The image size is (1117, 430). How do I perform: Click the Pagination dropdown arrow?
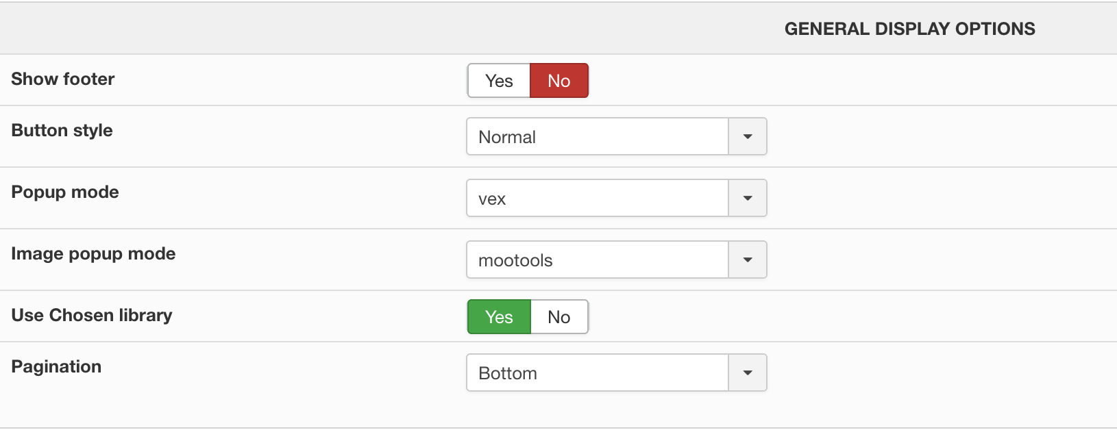point(748,373)
